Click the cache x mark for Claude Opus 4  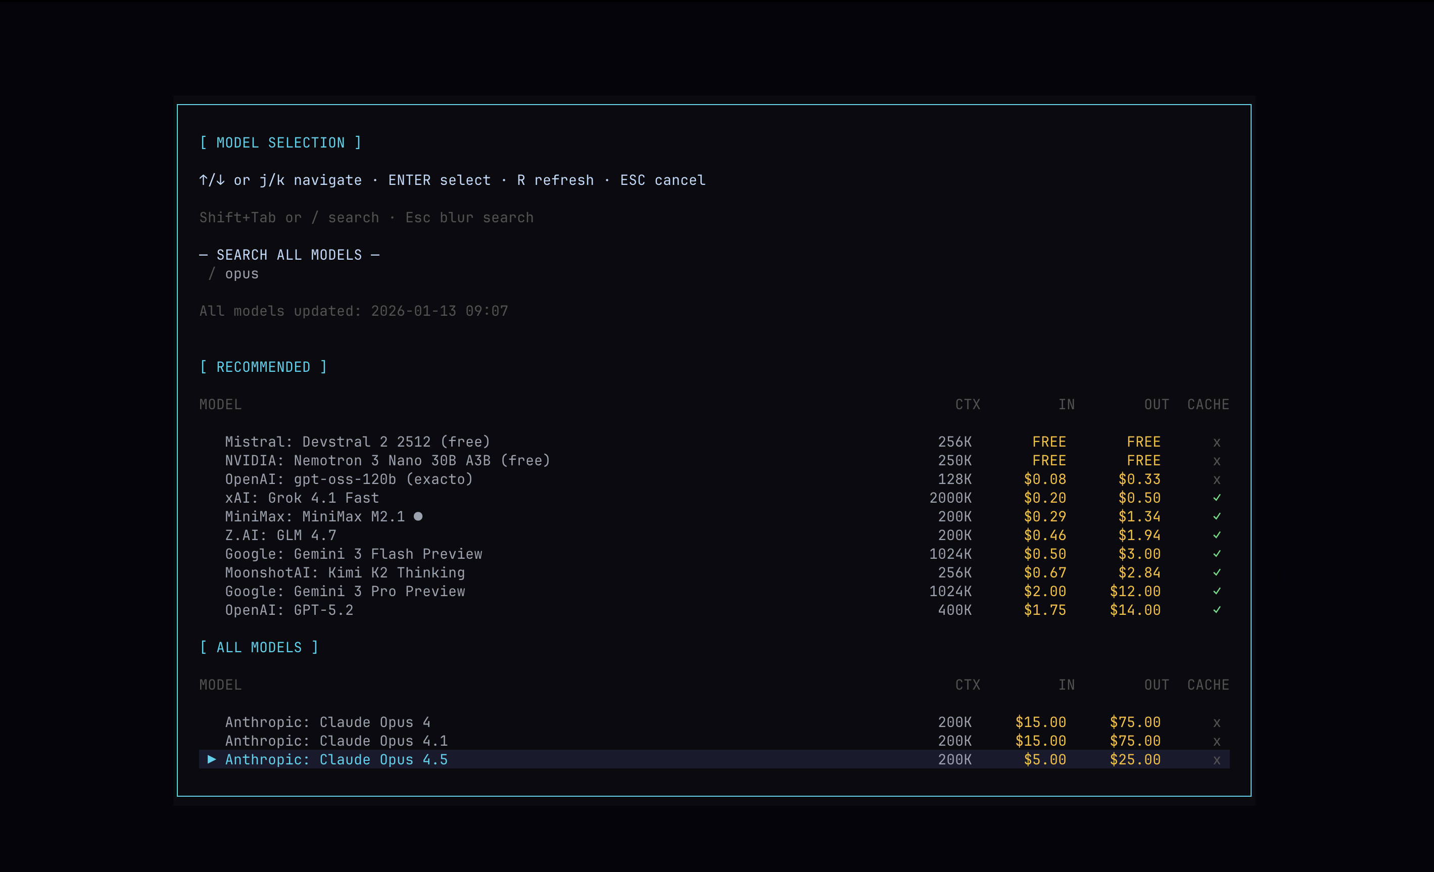(1216, 723)
